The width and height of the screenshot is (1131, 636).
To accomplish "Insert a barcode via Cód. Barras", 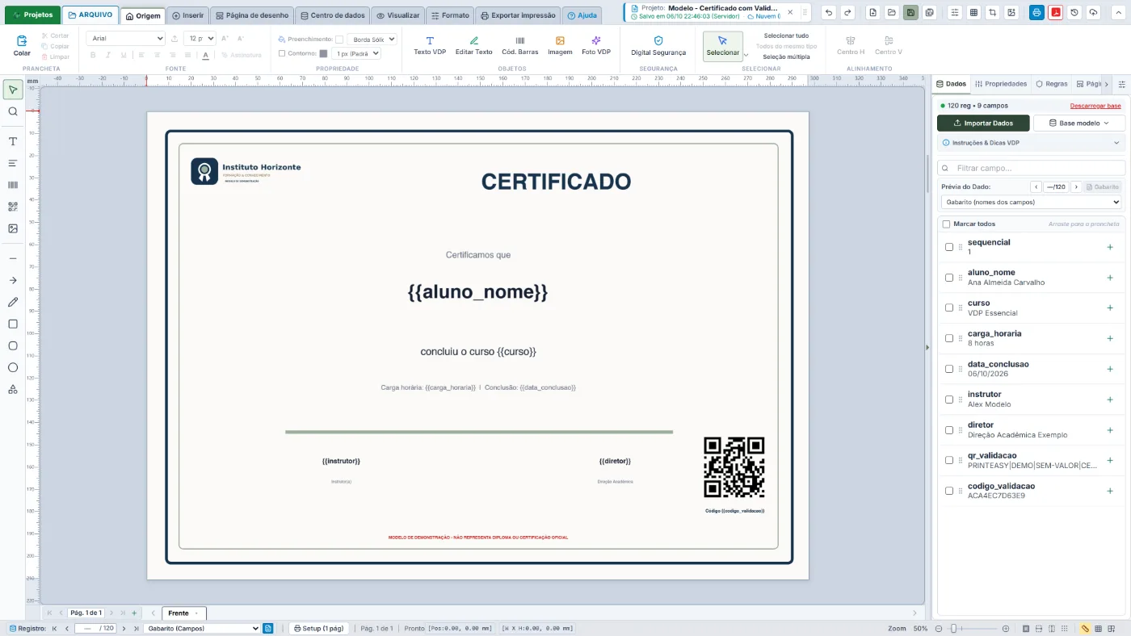I will coord(520,46).
